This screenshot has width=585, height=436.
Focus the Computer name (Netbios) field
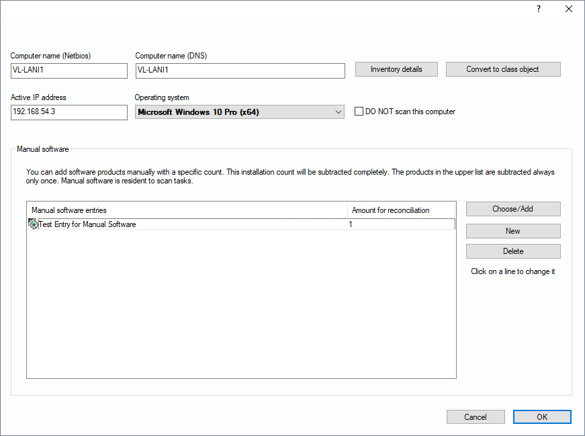pos(69,71)
